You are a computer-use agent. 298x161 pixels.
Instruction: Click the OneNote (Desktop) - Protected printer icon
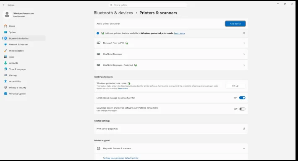point(99,65)
